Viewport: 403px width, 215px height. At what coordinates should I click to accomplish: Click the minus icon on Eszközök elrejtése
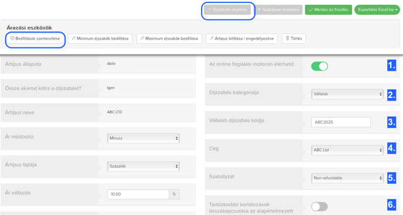(x=210, y=9)
